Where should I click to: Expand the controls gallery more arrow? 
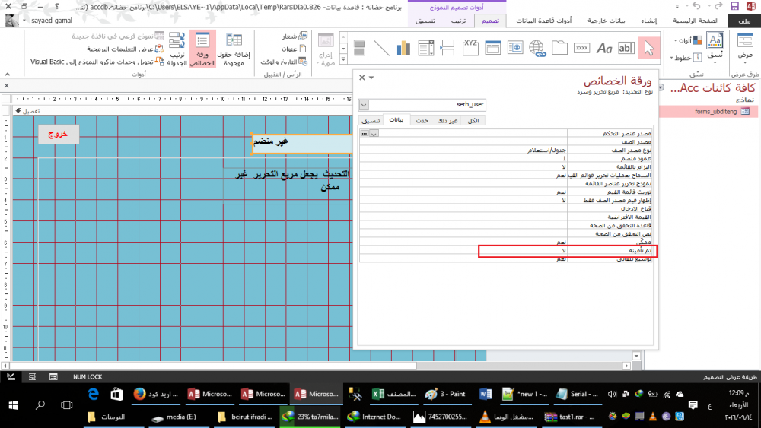pyautogui.click(x=343, y=59)
